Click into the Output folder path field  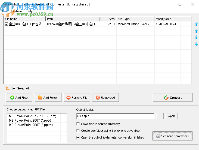pyautogui.click(x=115, y=116)
